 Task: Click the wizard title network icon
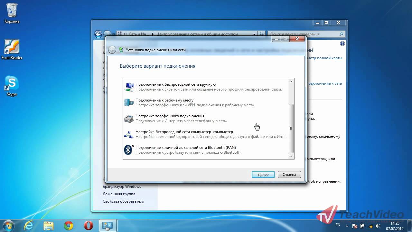click(x=121, y=50)
